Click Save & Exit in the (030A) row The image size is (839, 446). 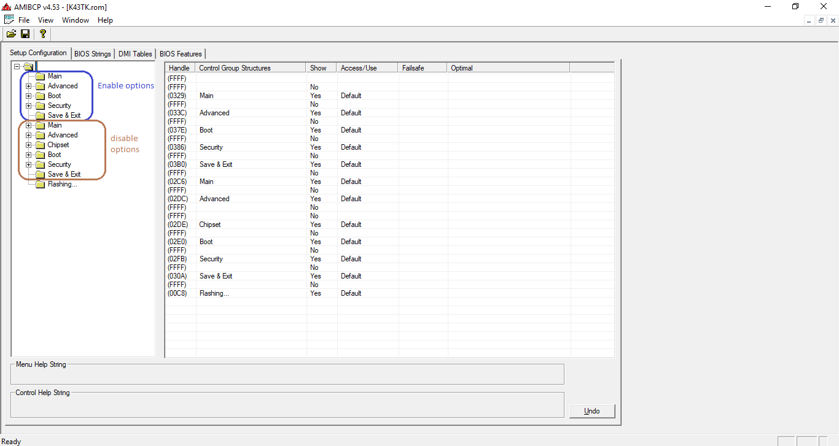pyautogui.click(x=216, y=276)
